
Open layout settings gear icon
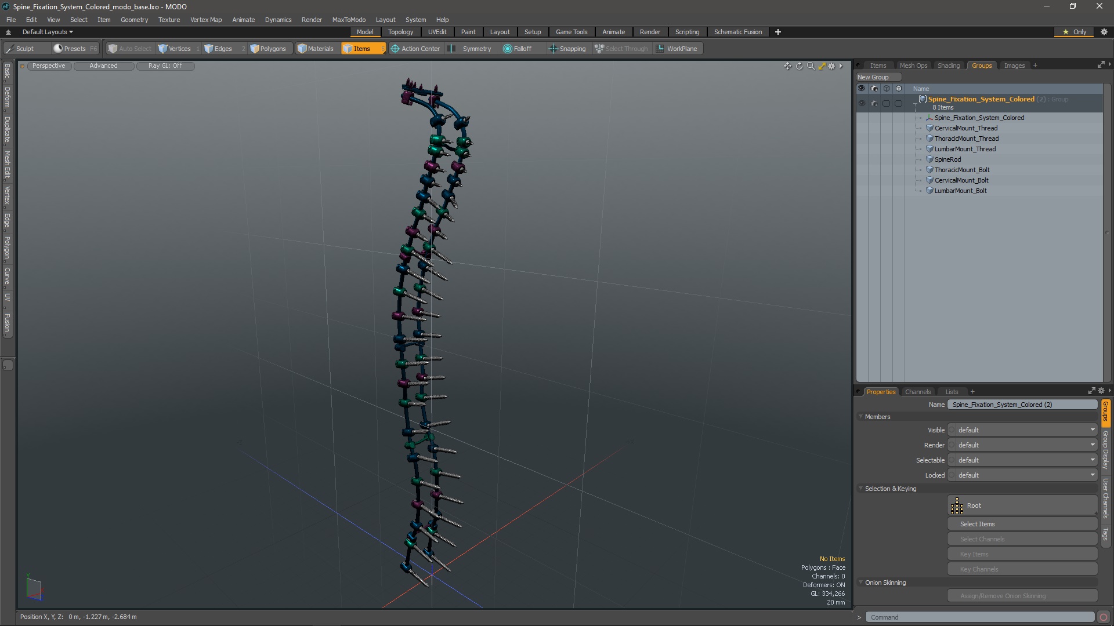(1104, 32)
